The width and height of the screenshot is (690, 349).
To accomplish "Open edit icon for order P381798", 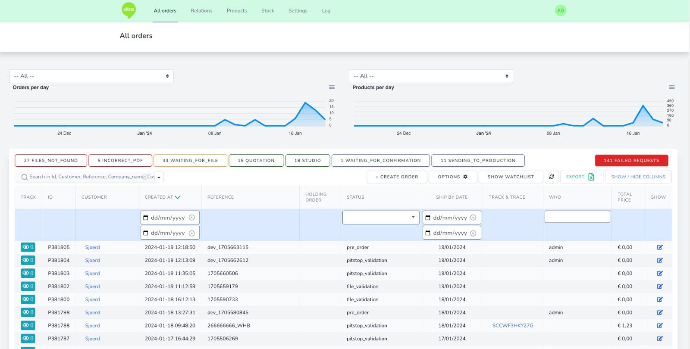I will coord(660,312).
